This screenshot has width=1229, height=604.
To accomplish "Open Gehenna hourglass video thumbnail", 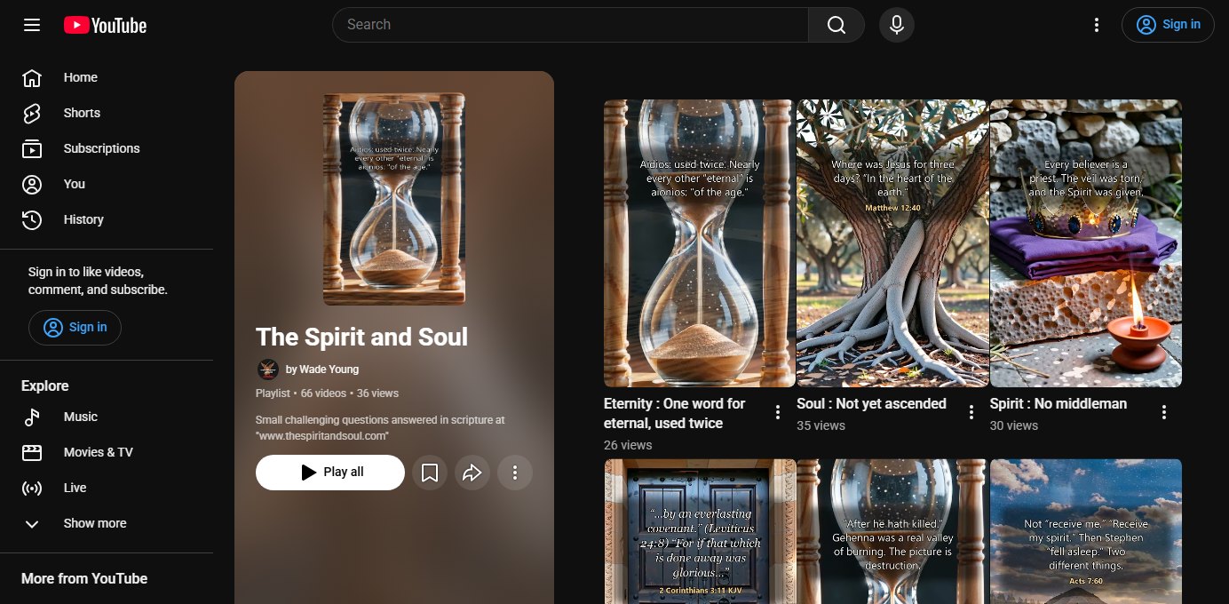I will [892, 531].
